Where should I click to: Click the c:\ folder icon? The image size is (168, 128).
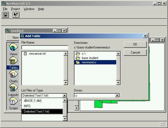78,54
